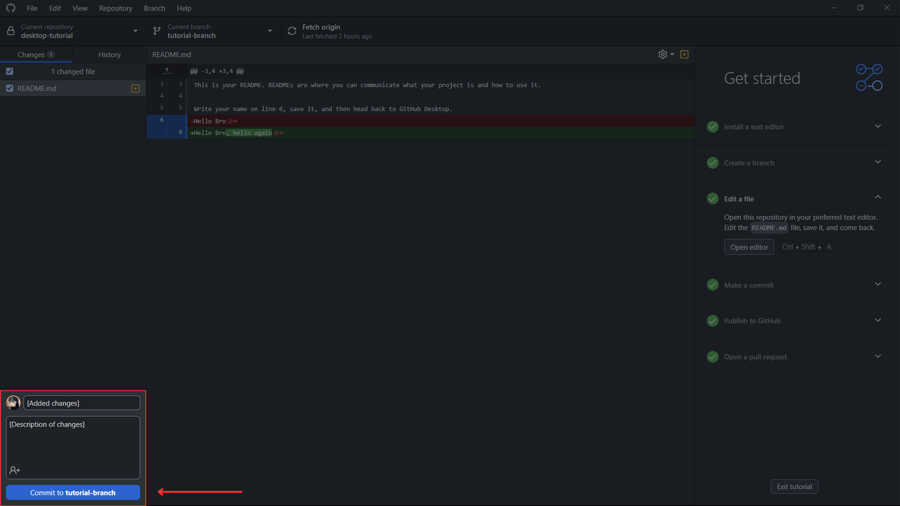Open diff settings gear icon

662,54
